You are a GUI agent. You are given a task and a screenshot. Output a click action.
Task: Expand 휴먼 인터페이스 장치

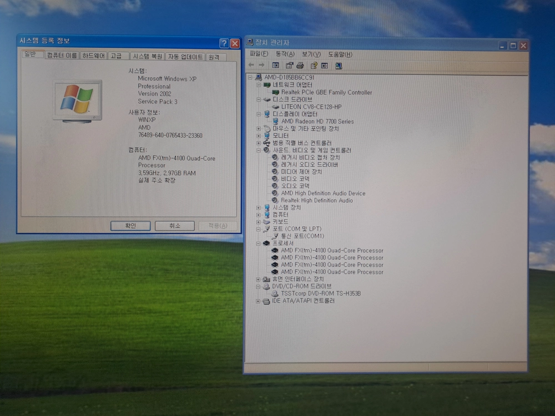[258, 279]
